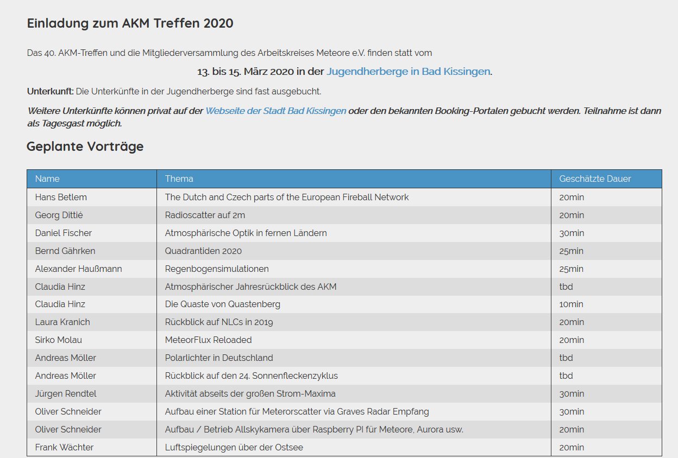Click the Quadrantiden 2020 topic

click(203, 251)
